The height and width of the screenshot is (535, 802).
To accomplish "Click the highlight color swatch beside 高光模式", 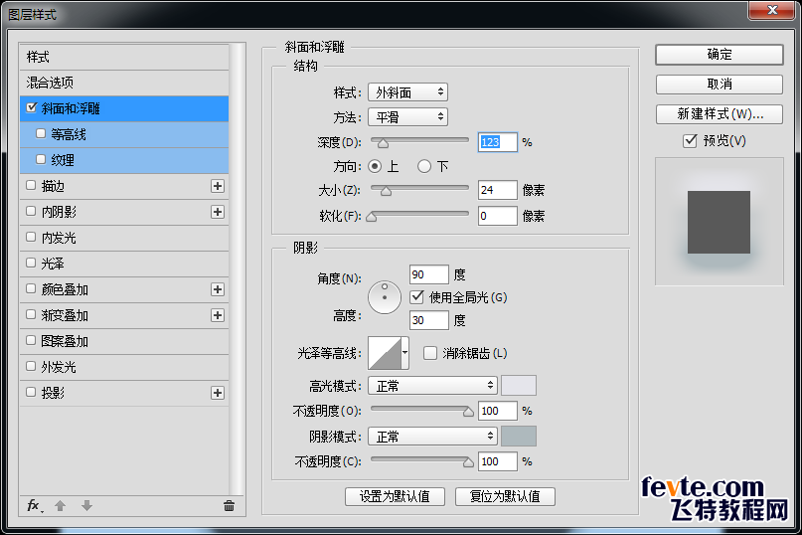I will click(x=519, y=386).
